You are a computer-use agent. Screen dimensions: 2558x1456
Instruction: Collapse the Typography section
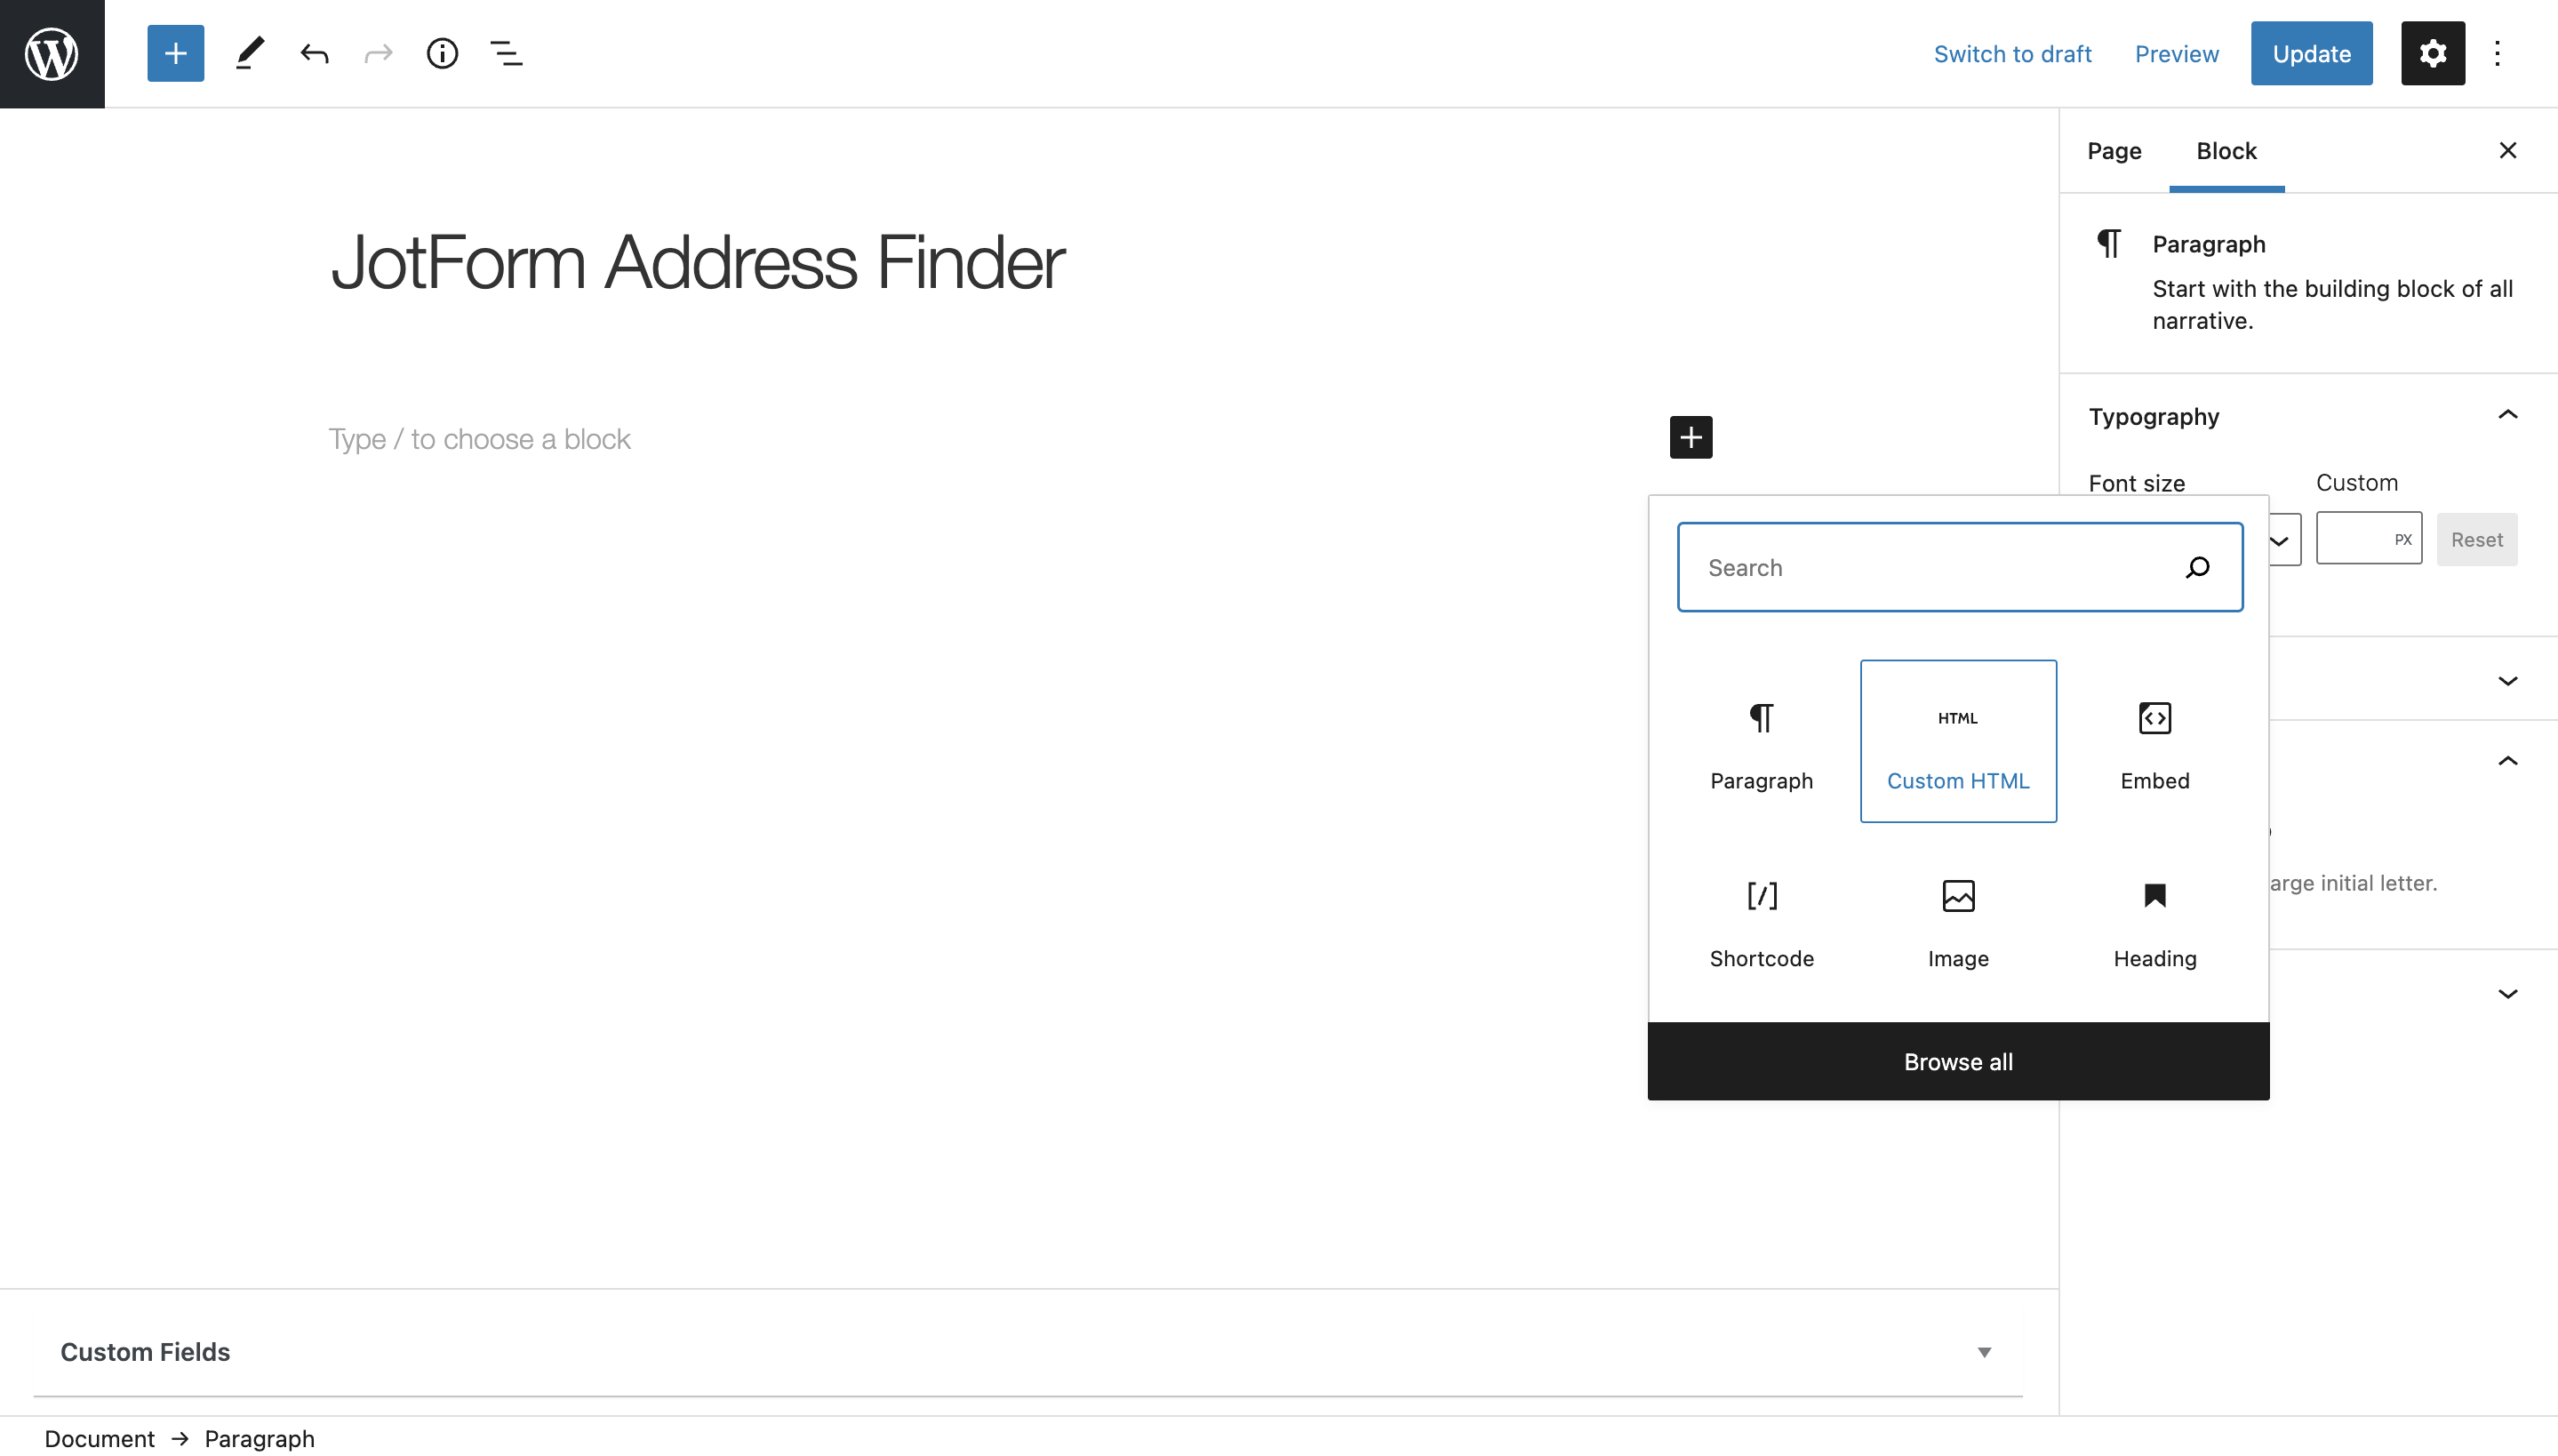coord(2508,415)
